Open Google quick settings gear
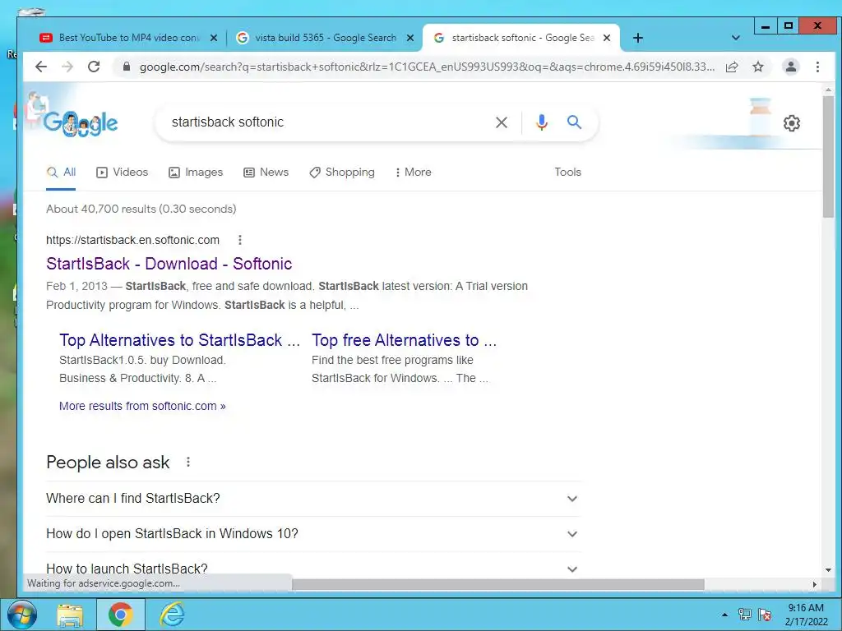 coord(791,123)
